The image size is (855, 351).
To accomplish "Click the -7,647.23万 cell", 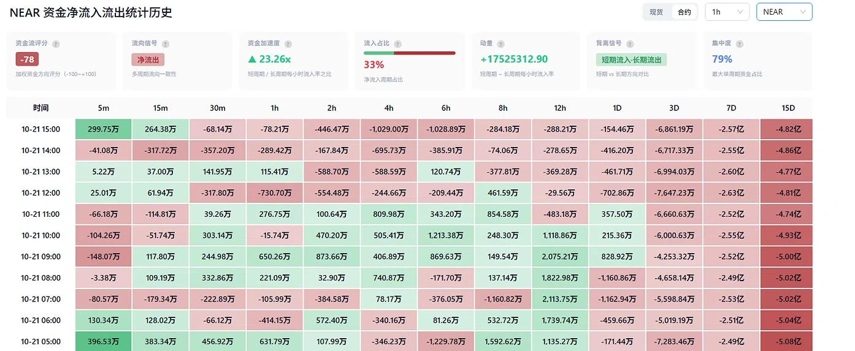I will (x=674, y=193).
